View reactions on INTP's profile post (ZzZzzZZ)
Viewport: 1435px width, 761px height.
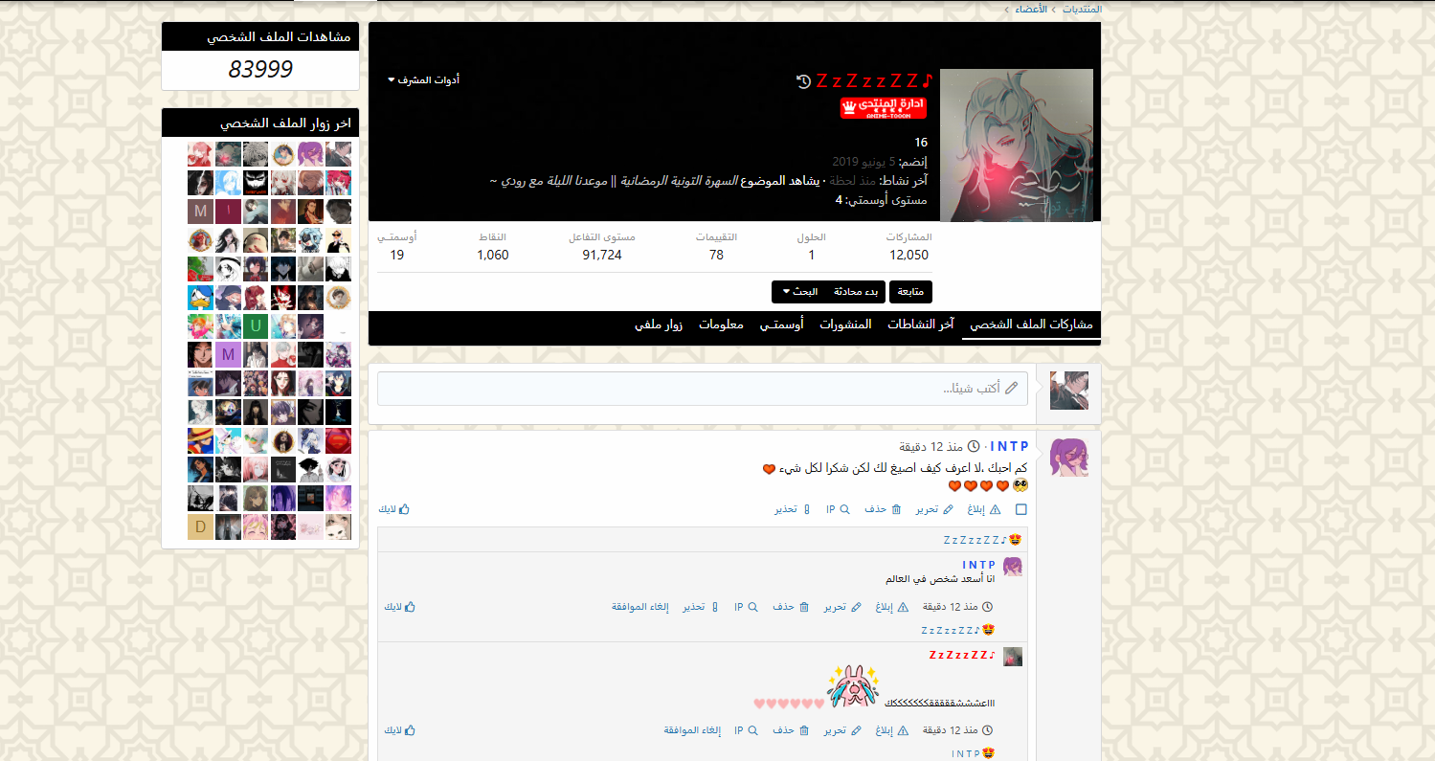coord(976,541)
